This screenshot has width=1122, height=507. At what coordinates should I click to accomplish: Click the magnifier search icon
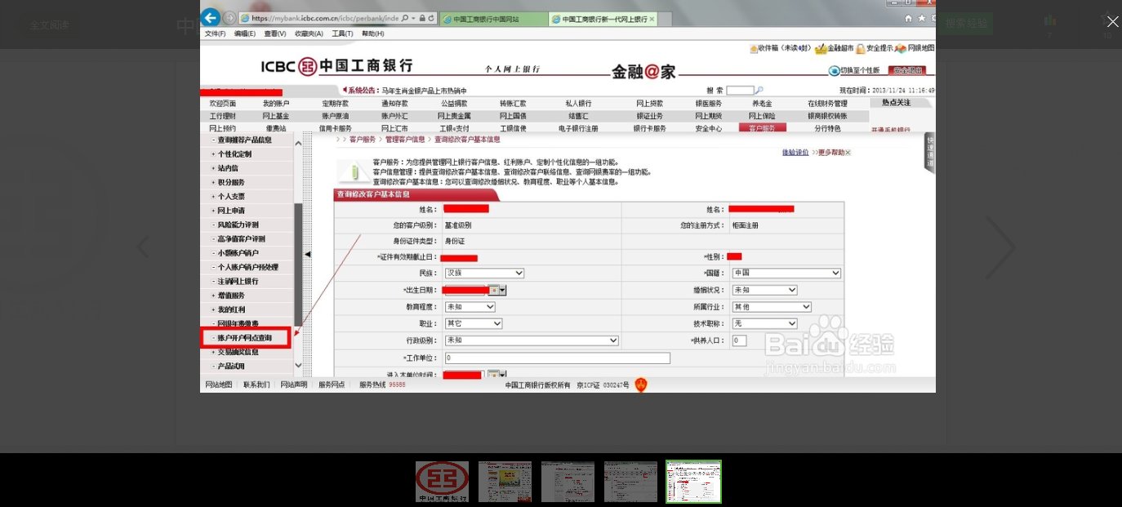[759, 90]
